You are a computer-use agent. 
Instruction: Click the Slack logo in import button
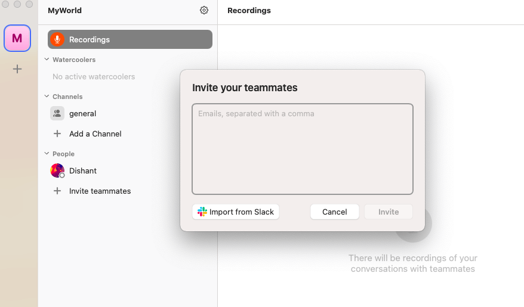202,212
